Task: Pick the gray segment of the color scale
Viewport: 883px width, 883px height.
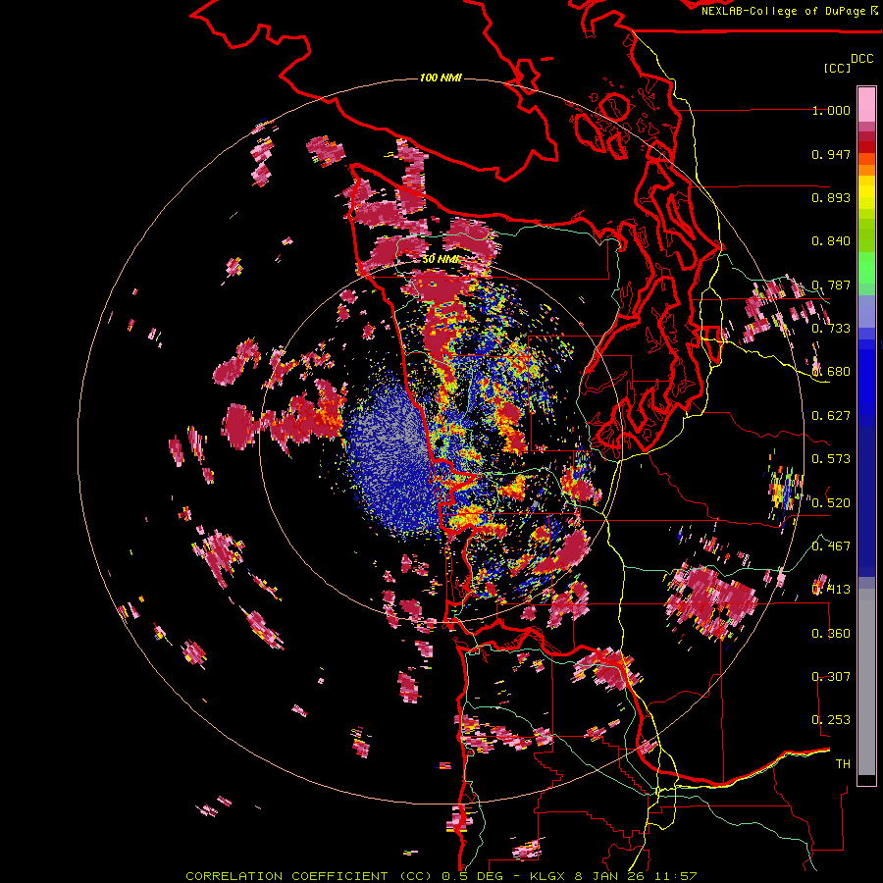Action: (x=866, y=682)
